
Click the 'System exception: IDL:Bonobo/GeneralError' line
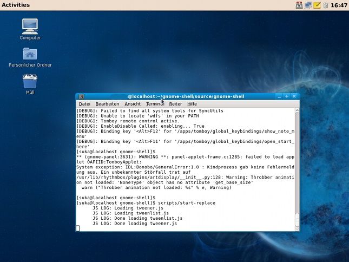(x=185, y=167)
